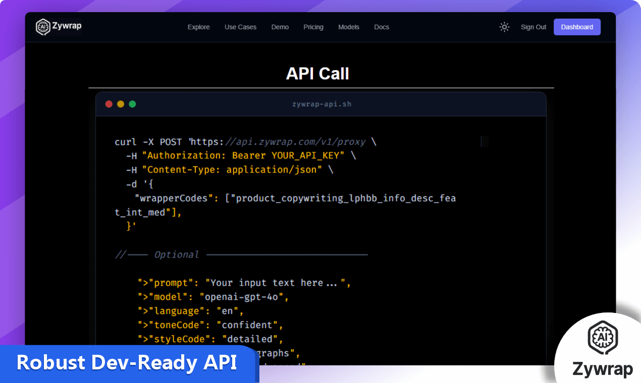The image size is (641, 383).
Task: Click the Sign Out link
Action: pyautogui.click(x=533, y=27)
